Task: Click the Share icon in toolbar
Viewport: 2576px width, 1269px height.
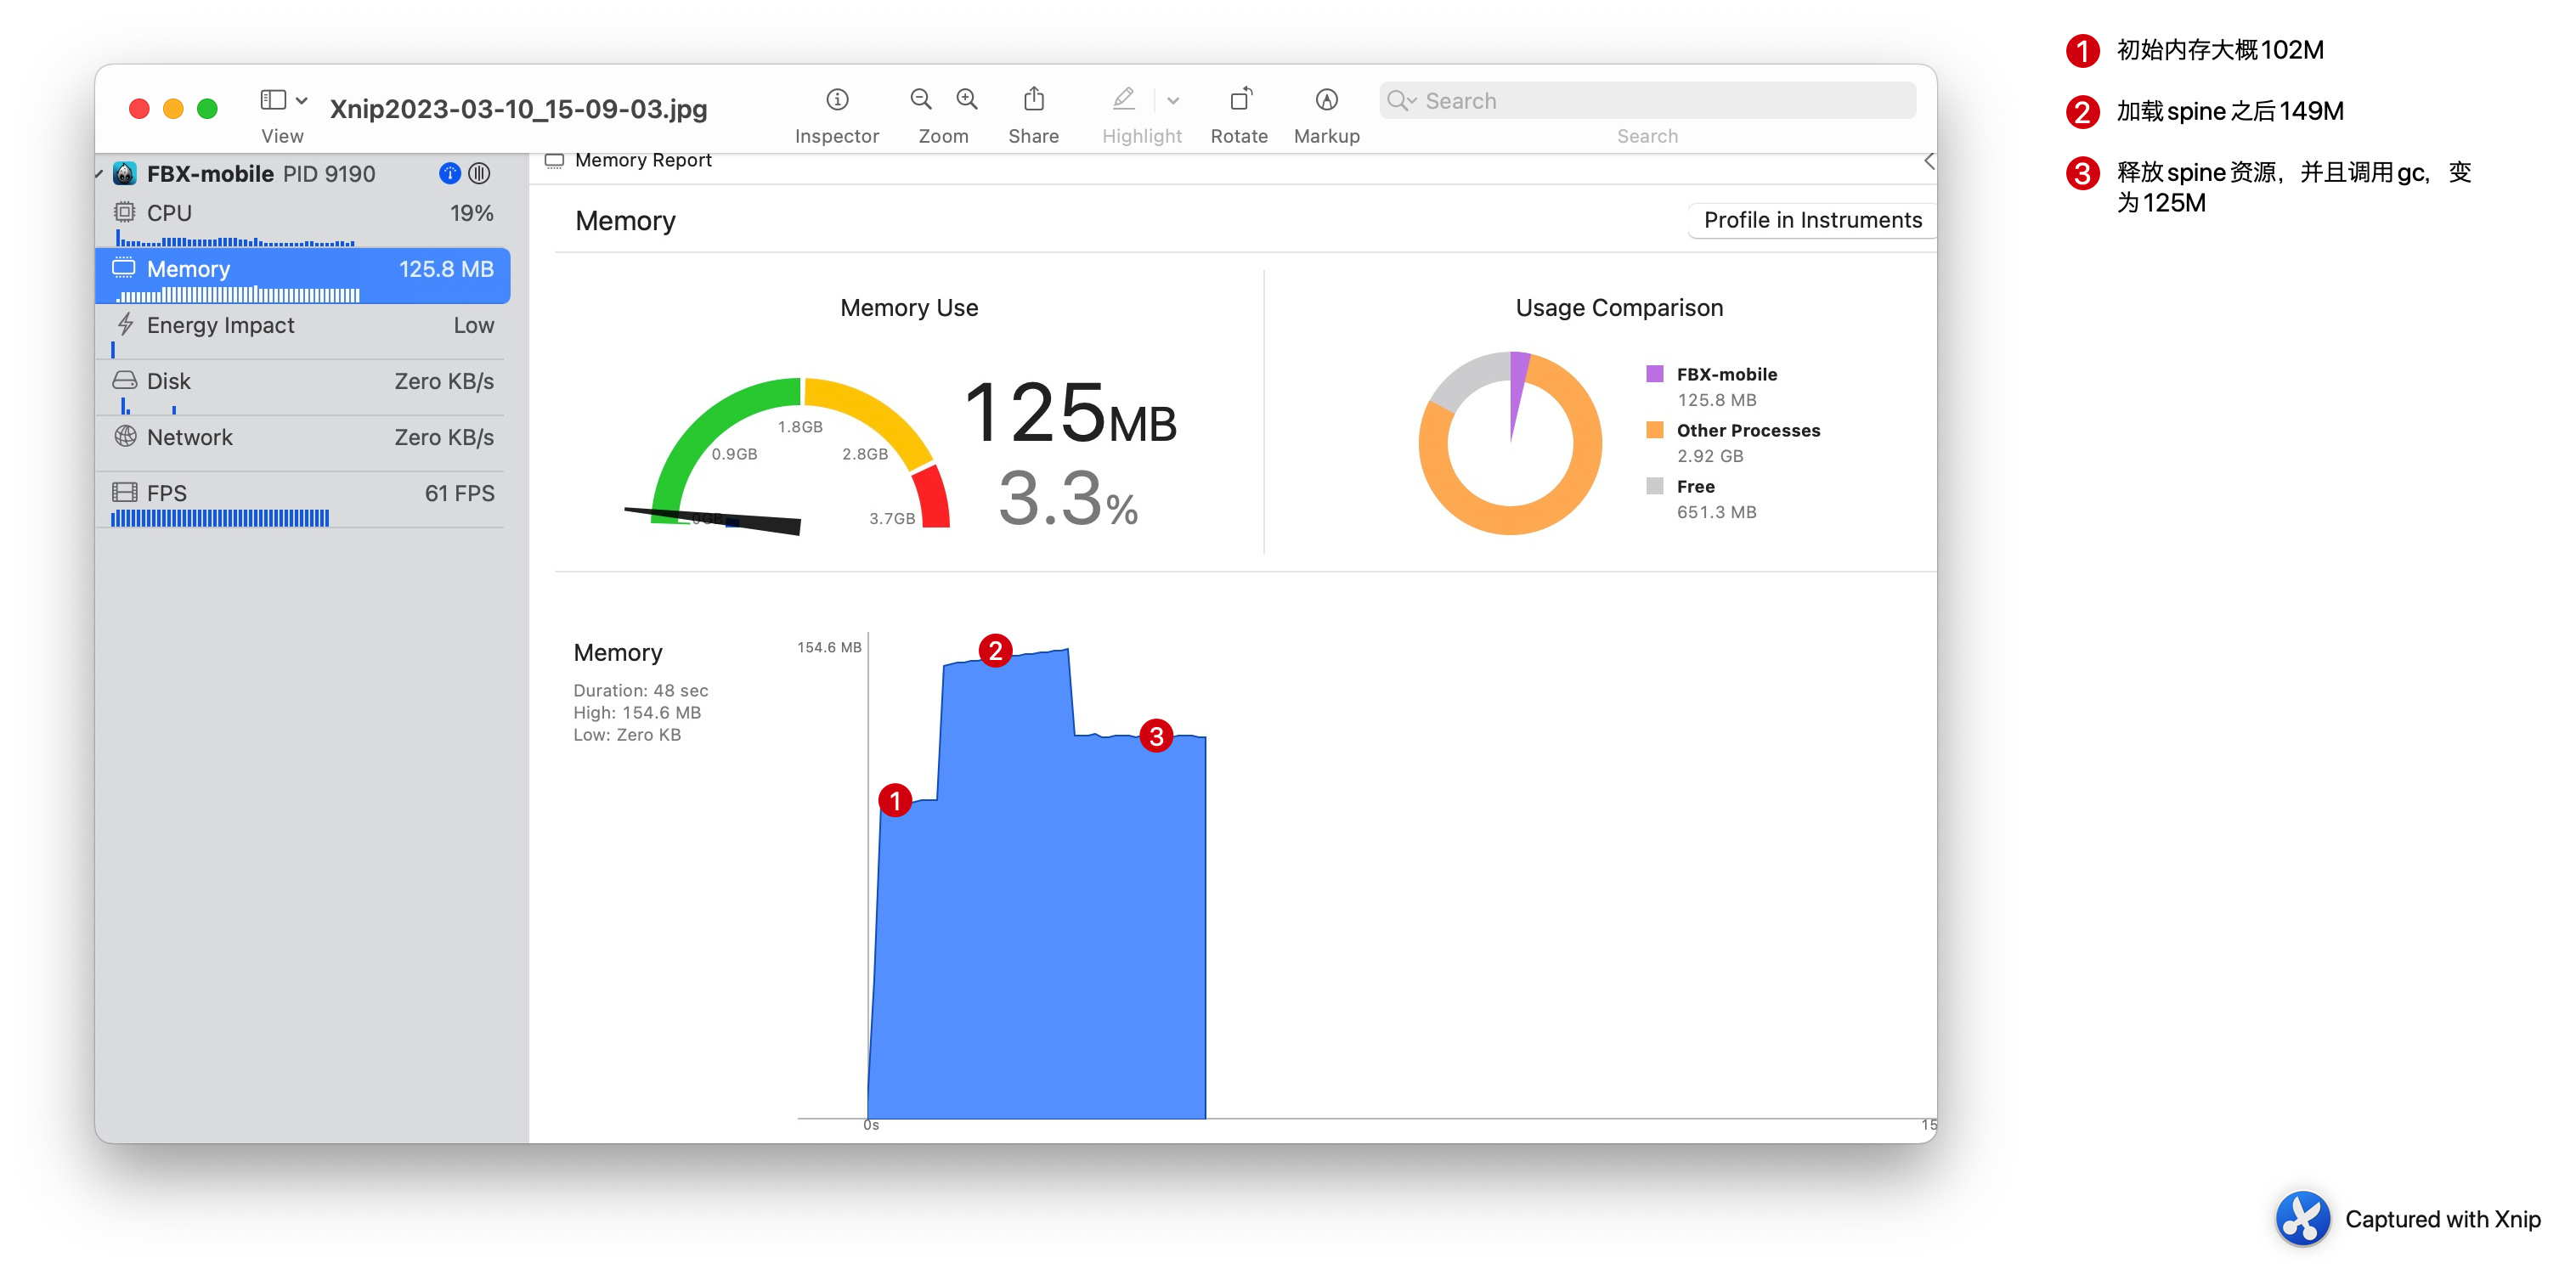Action: [x=1033, y=99]
